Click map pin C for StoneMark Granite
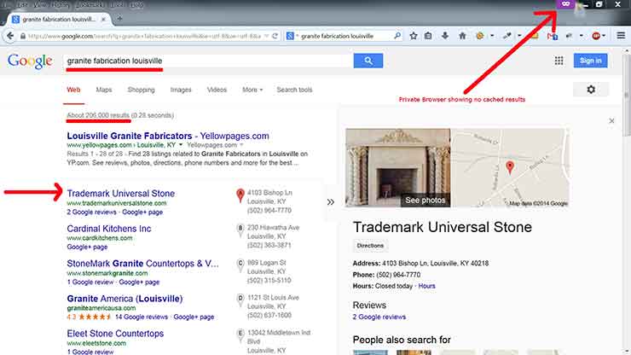631x355 pixels. [x=240, y=265]
